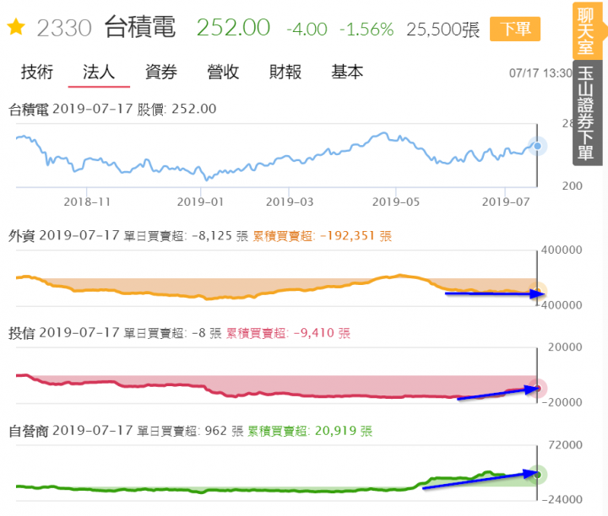Click the stock code 2330
This screenshot has height=516, width=608.
(x=64, y=29)
